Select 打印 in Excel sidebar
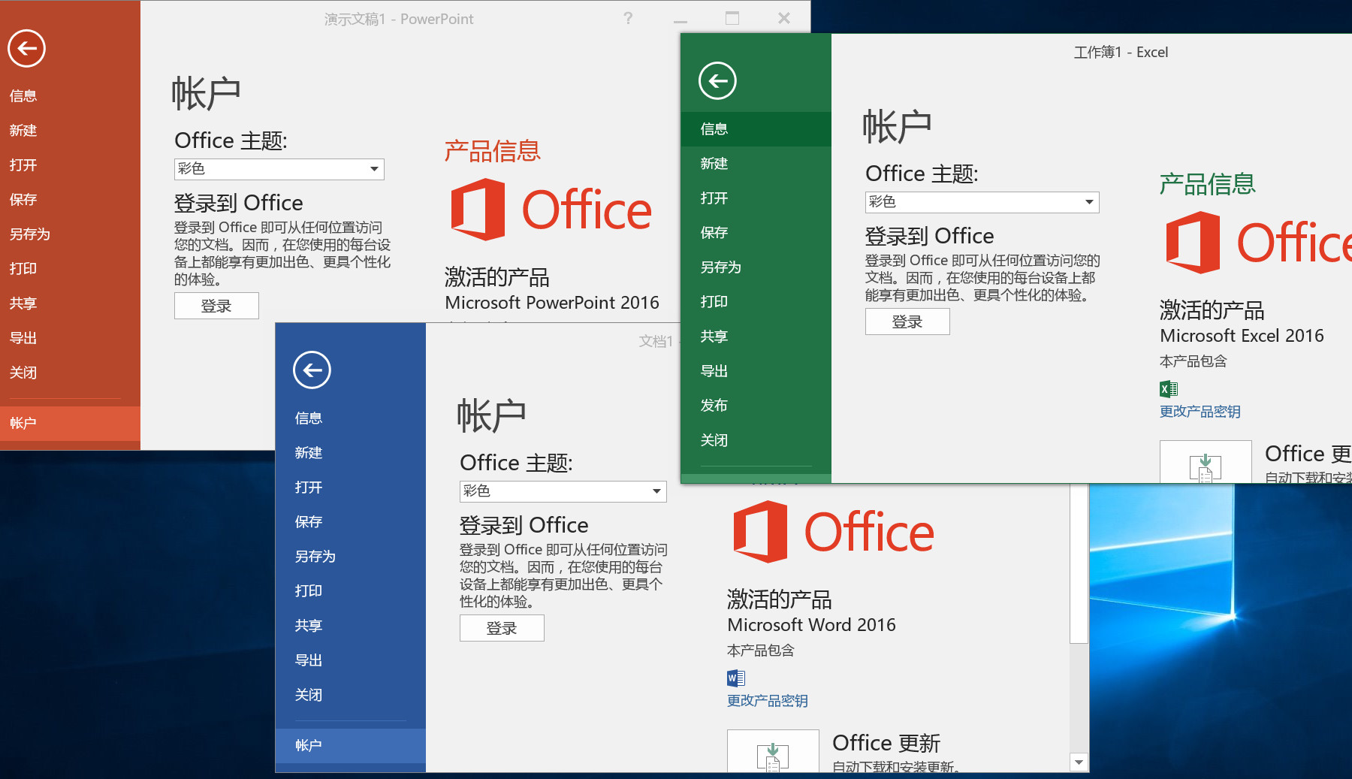This screenshot has width=1352, height=779. point(756,301)
